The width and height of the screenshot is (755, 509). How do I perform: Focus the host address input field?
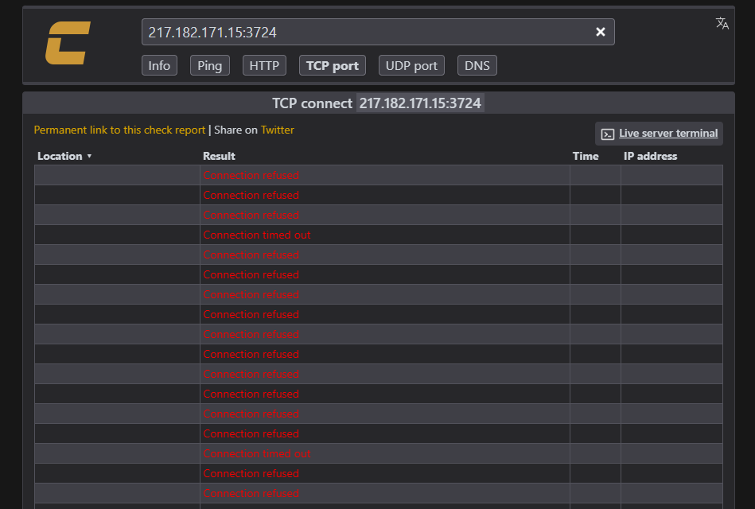click(x=366, y=32)
